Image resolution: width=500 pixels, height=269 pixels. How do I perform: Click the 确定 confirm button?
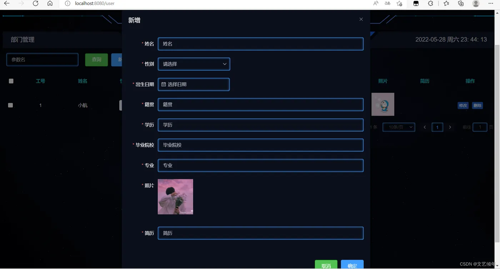point(352,265)
